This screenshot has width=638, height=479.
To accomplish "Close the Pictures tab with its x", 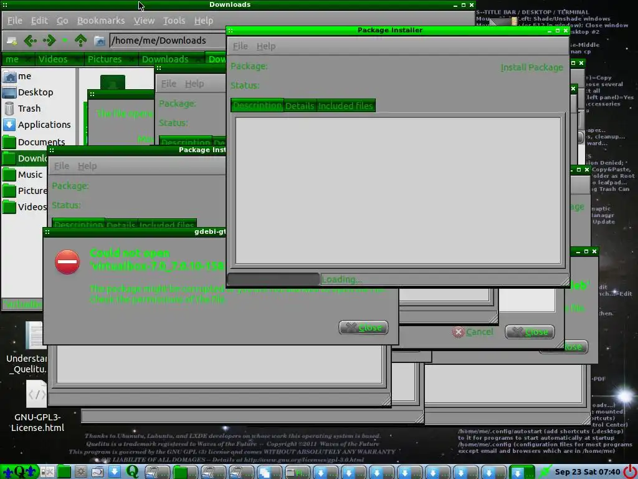I will click(131, 59).
